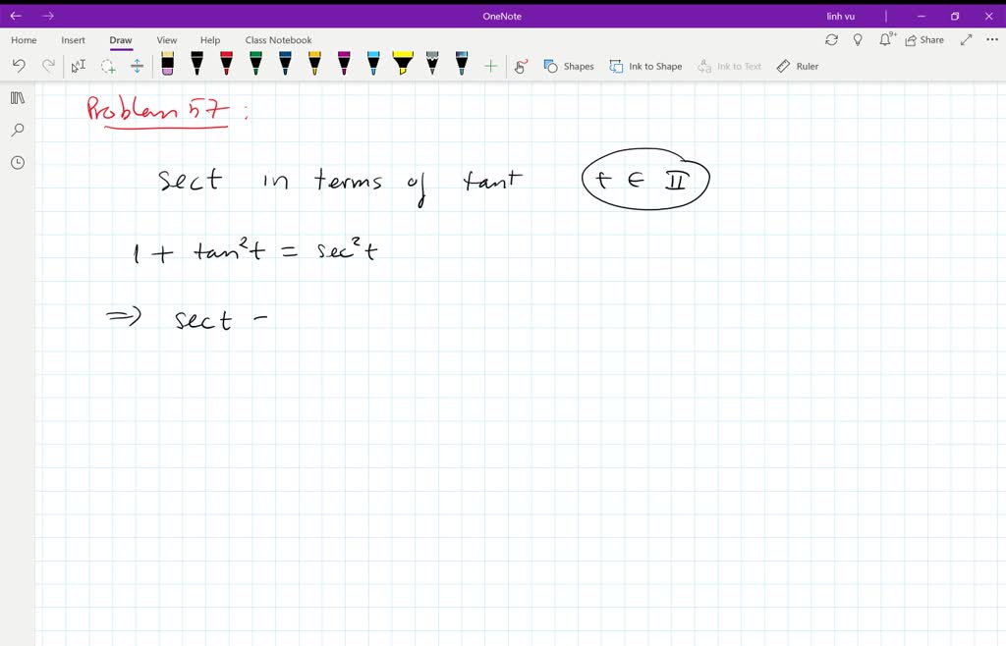Click the Undo arrow
Image resolution: width=1006 pixels, height=646 pixels.
[18, 65]
